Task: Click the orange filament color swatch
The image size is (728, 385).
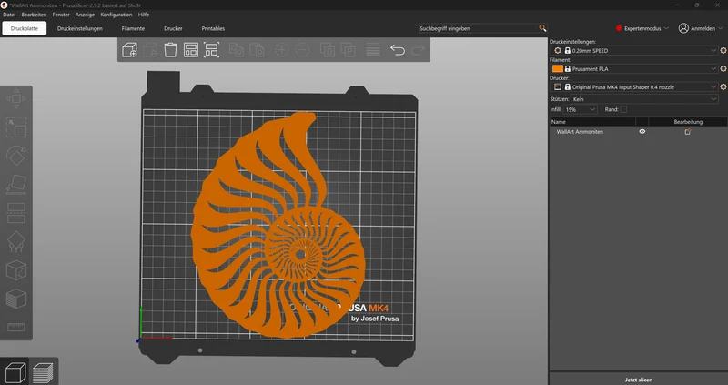Action: (x=558, y=69)
